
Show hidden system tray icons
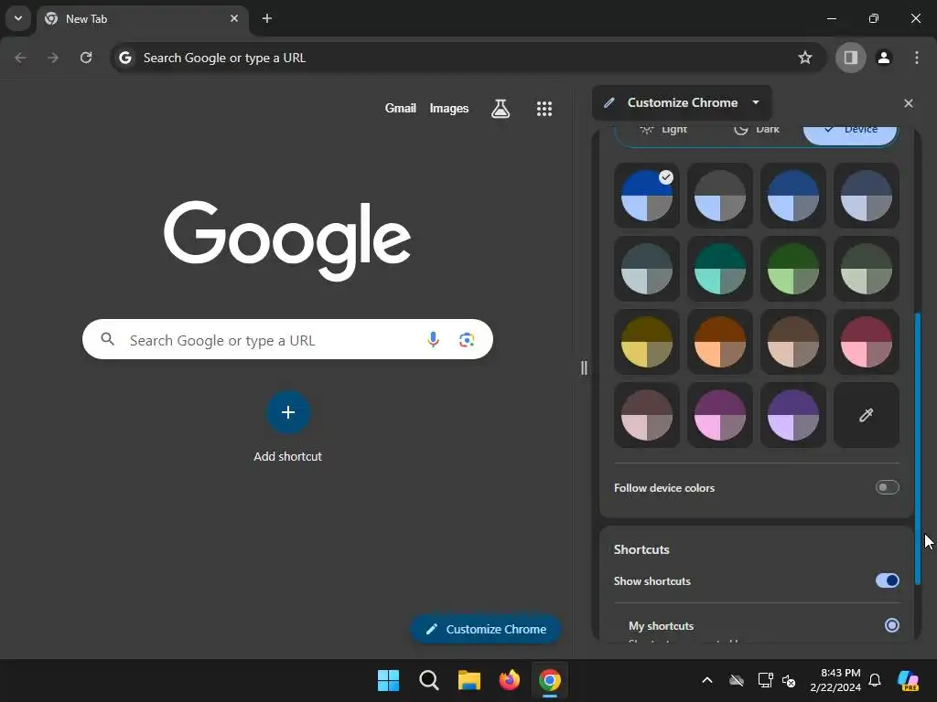point(707,680)
